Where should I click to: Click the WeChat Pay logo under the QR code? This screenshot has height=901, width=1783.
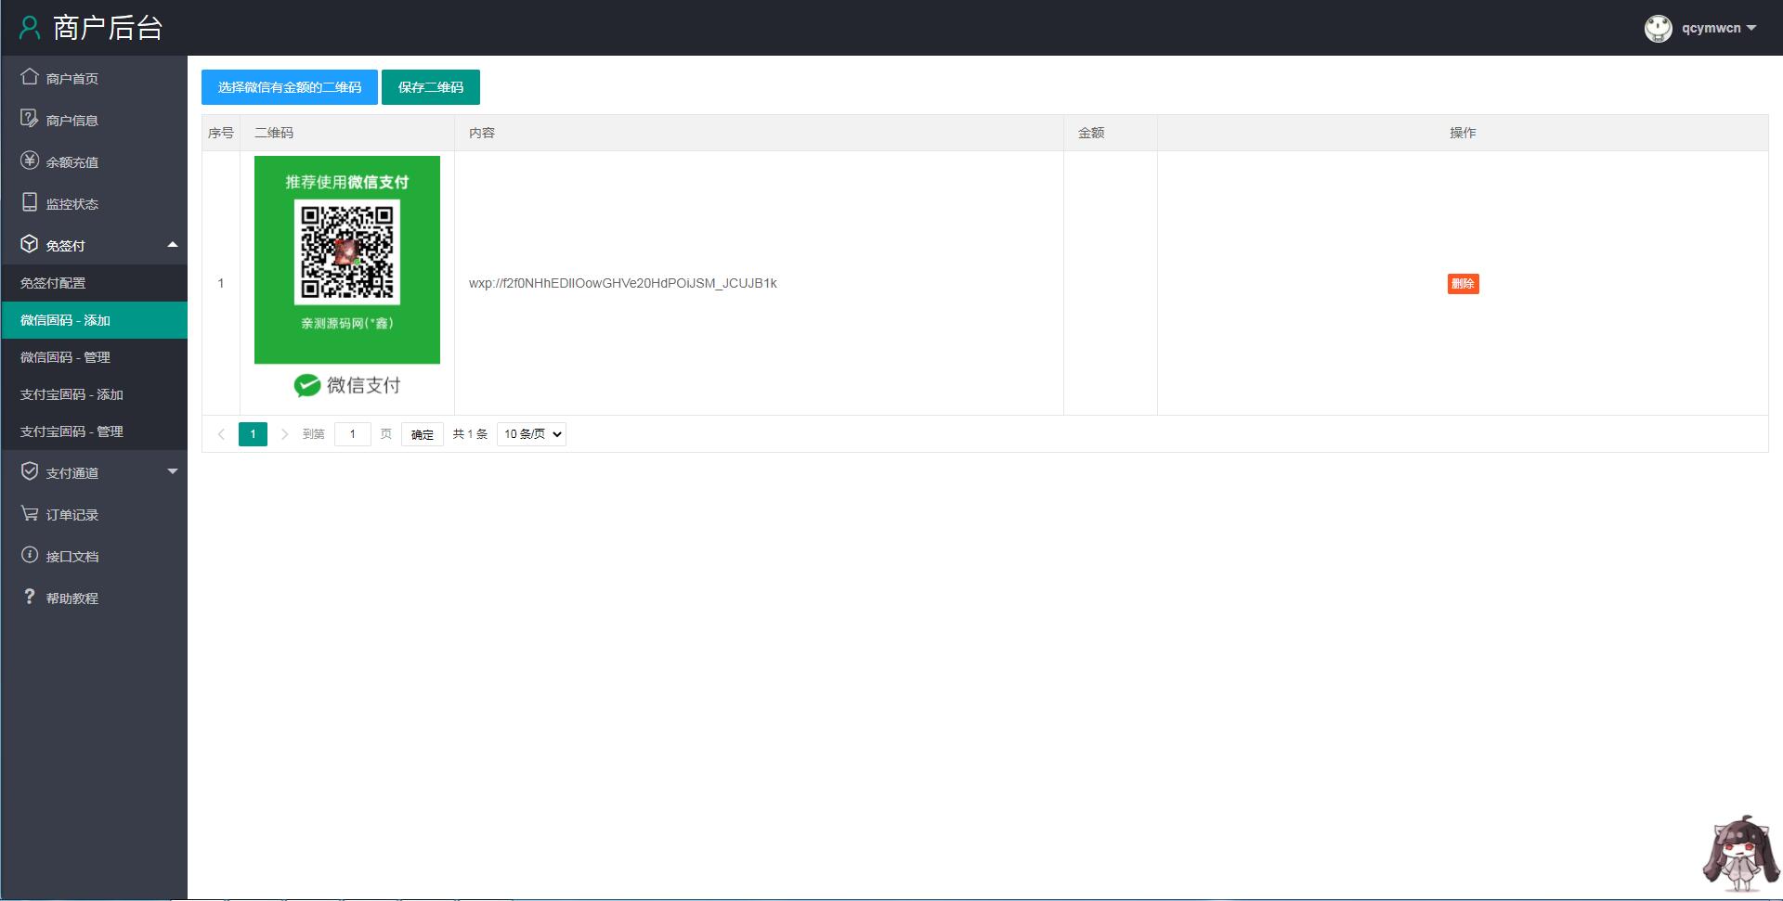pyautogui.click(x=346, y=385)
